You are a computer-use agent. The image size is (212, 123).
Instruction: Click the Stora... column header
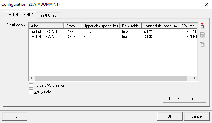tap(73, 26)
